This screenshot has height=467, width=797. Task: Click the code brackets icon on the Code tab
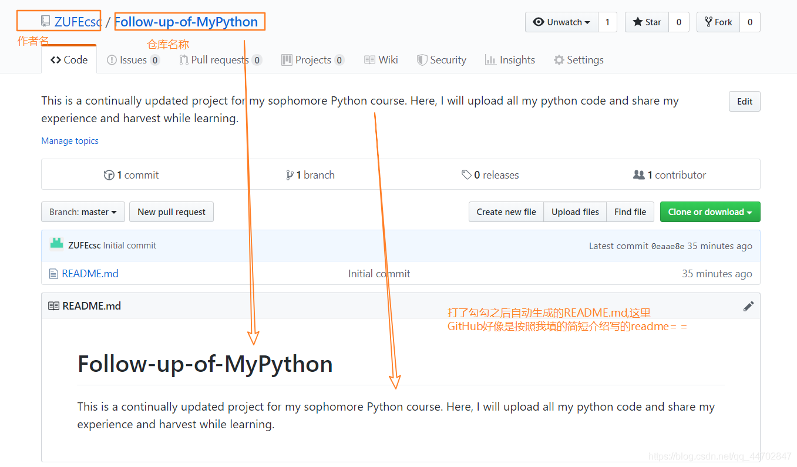click(x=56, y=60)
